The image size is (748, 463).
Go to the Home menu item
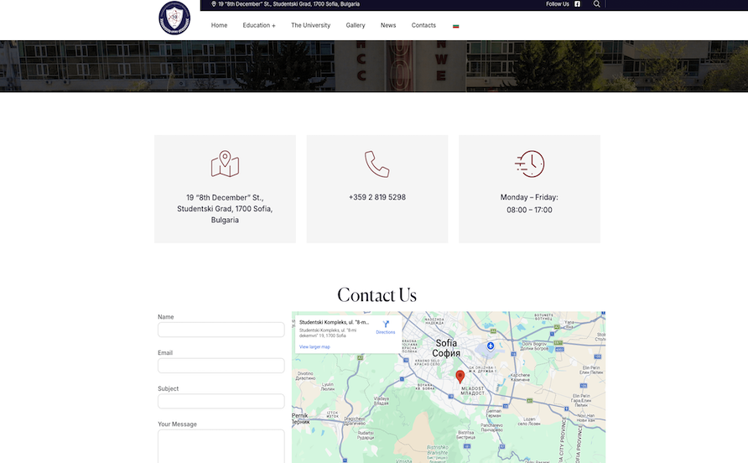[219, 25]
